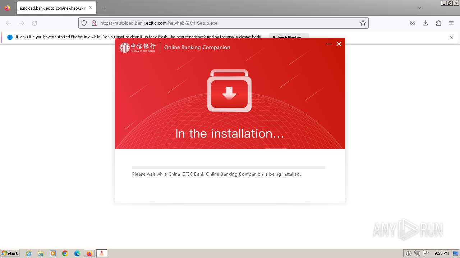Go forward with the forward arrow
This screenshot has height=258, width=460.
(x=22, y=23)
